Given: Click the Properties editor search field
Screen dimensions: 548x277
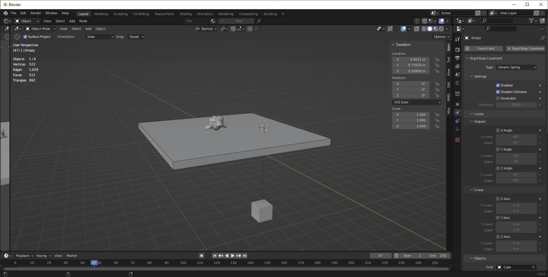Looking at the screenshot, I should pyautogui.click(x=501, y=29).
